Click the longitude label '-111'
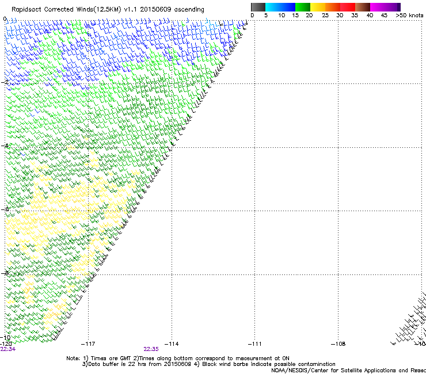 255,344
